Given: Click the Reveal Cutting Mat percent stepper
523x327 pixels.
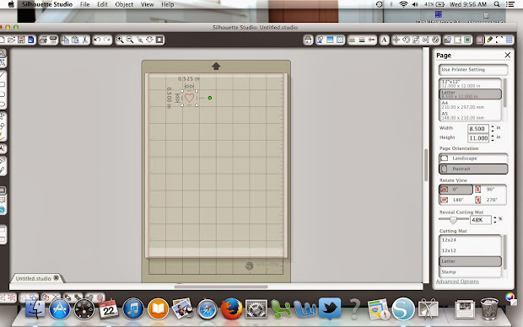Looking at the screenshot, I should click(x=495, y=220).
